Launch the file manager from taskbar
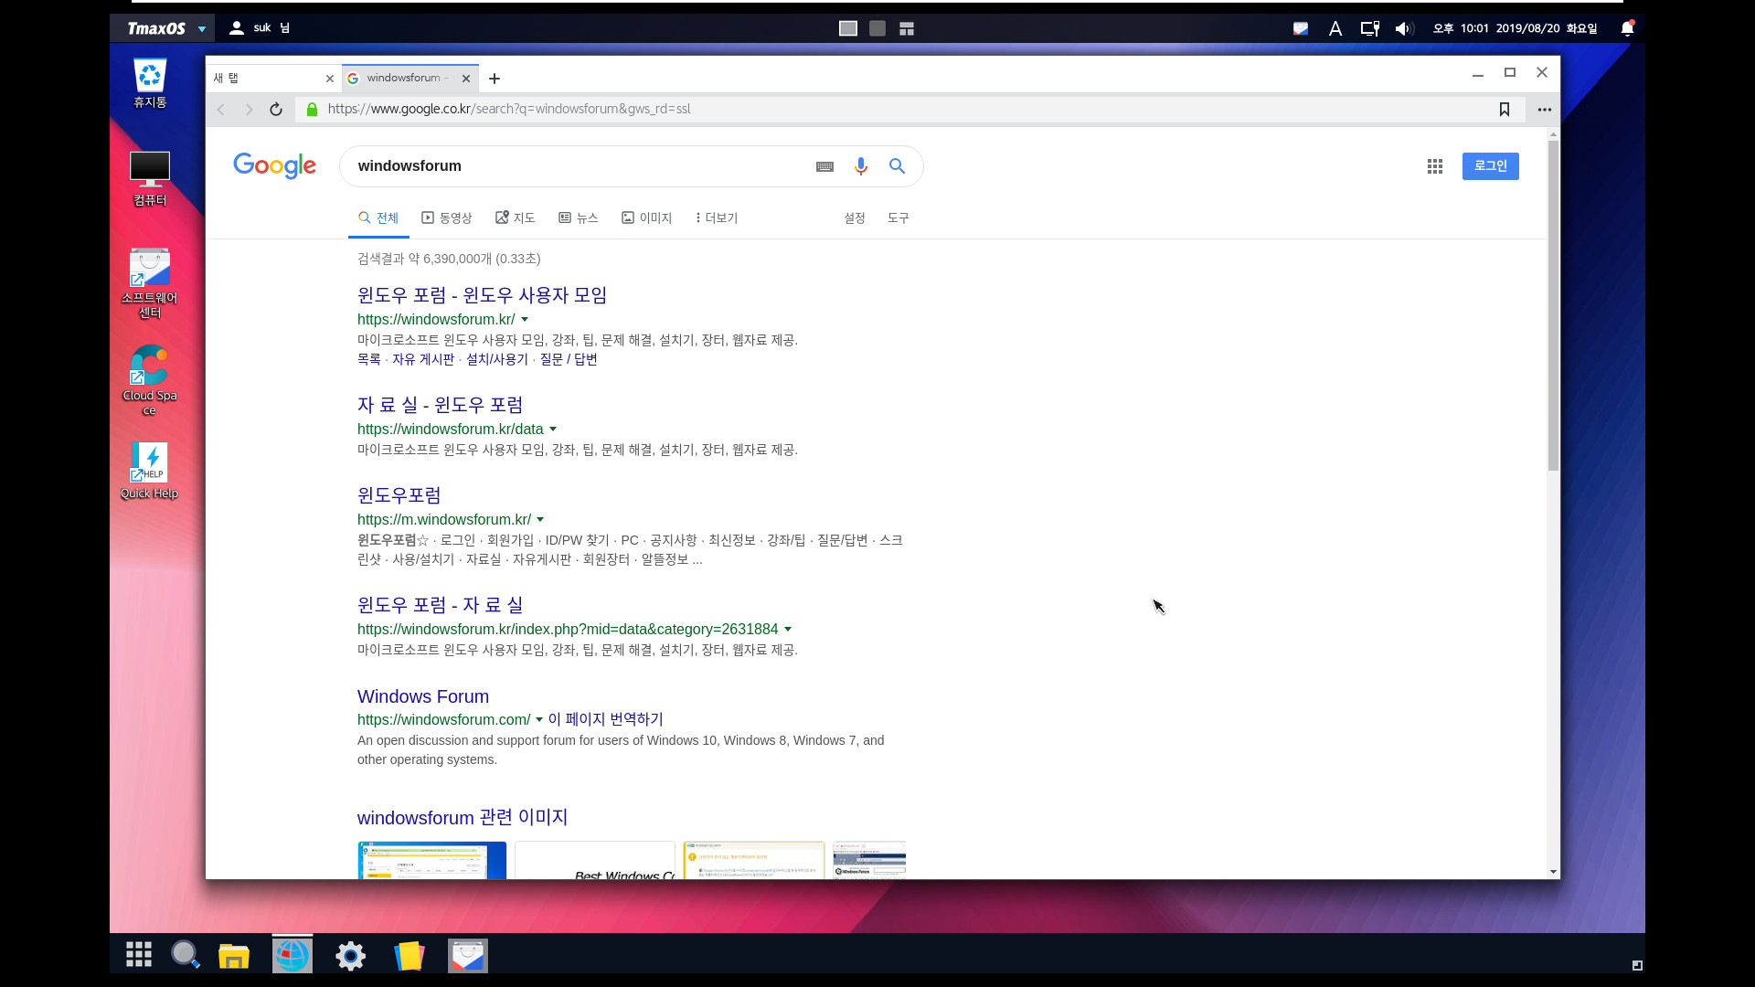Image resolution: width=1755 pixels, height=987 pixels. click(x=234, y=956)
